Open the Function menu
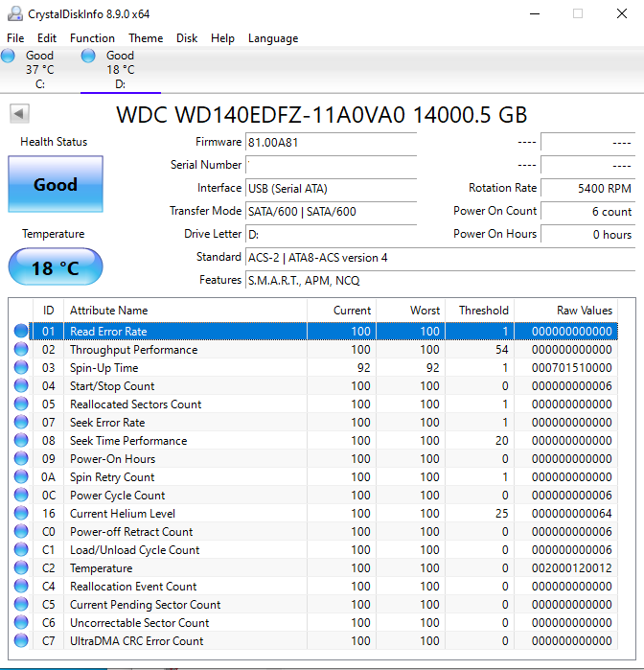Screen dimensions: 644x670 click(92, 38)
